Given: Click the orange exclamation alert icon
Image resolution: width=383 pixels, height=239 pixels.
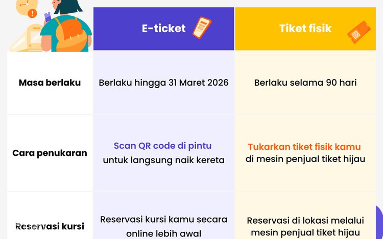Looking at the screenshot, I should click(33, 14).
